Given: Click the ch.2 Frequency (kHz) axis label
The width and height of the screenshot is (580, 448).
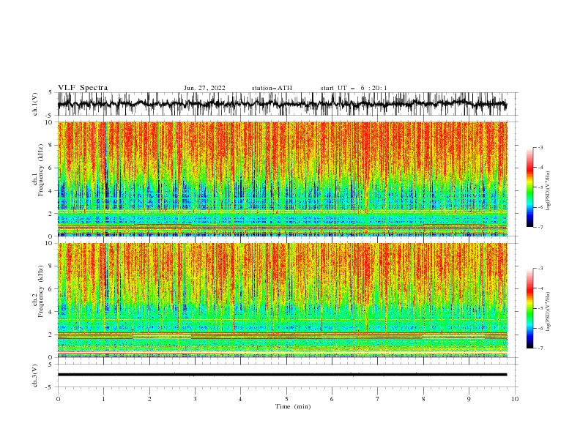Looking at the screenshot, I should point(38,291).
